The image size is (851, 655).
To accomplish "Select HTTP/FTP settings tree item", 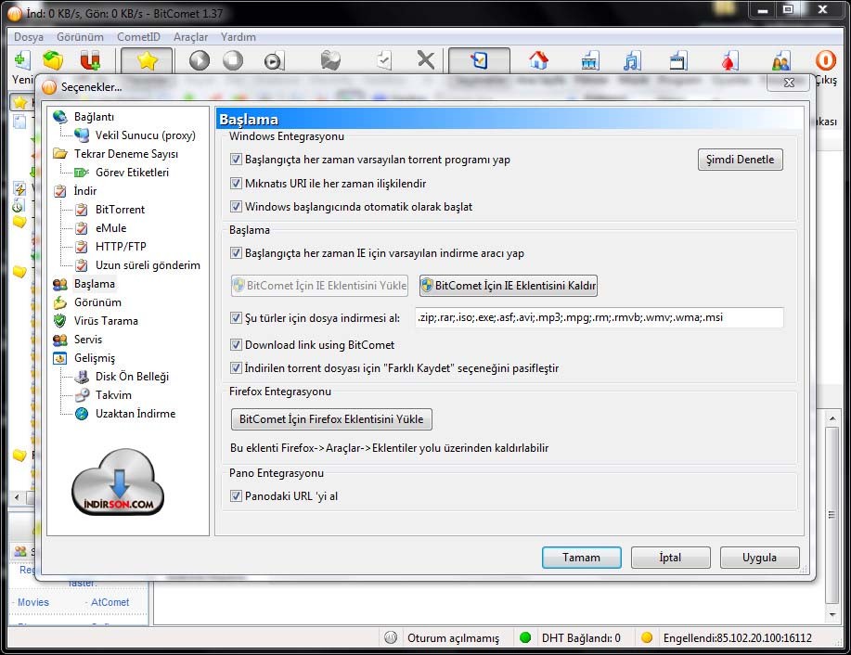I will click(121, 247).
